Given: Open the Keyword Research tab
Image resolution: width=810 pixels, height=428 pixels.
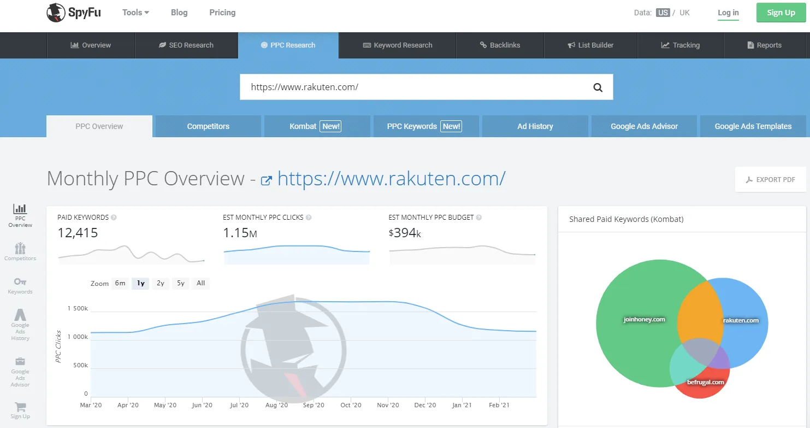Looking at the screenshot, I should [397, 45].
